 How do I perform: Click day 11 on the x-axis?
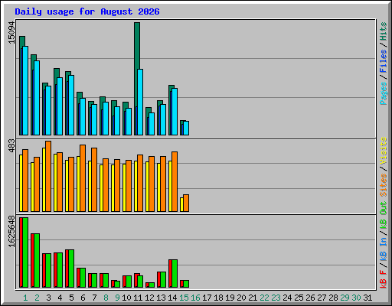[138, 298]
